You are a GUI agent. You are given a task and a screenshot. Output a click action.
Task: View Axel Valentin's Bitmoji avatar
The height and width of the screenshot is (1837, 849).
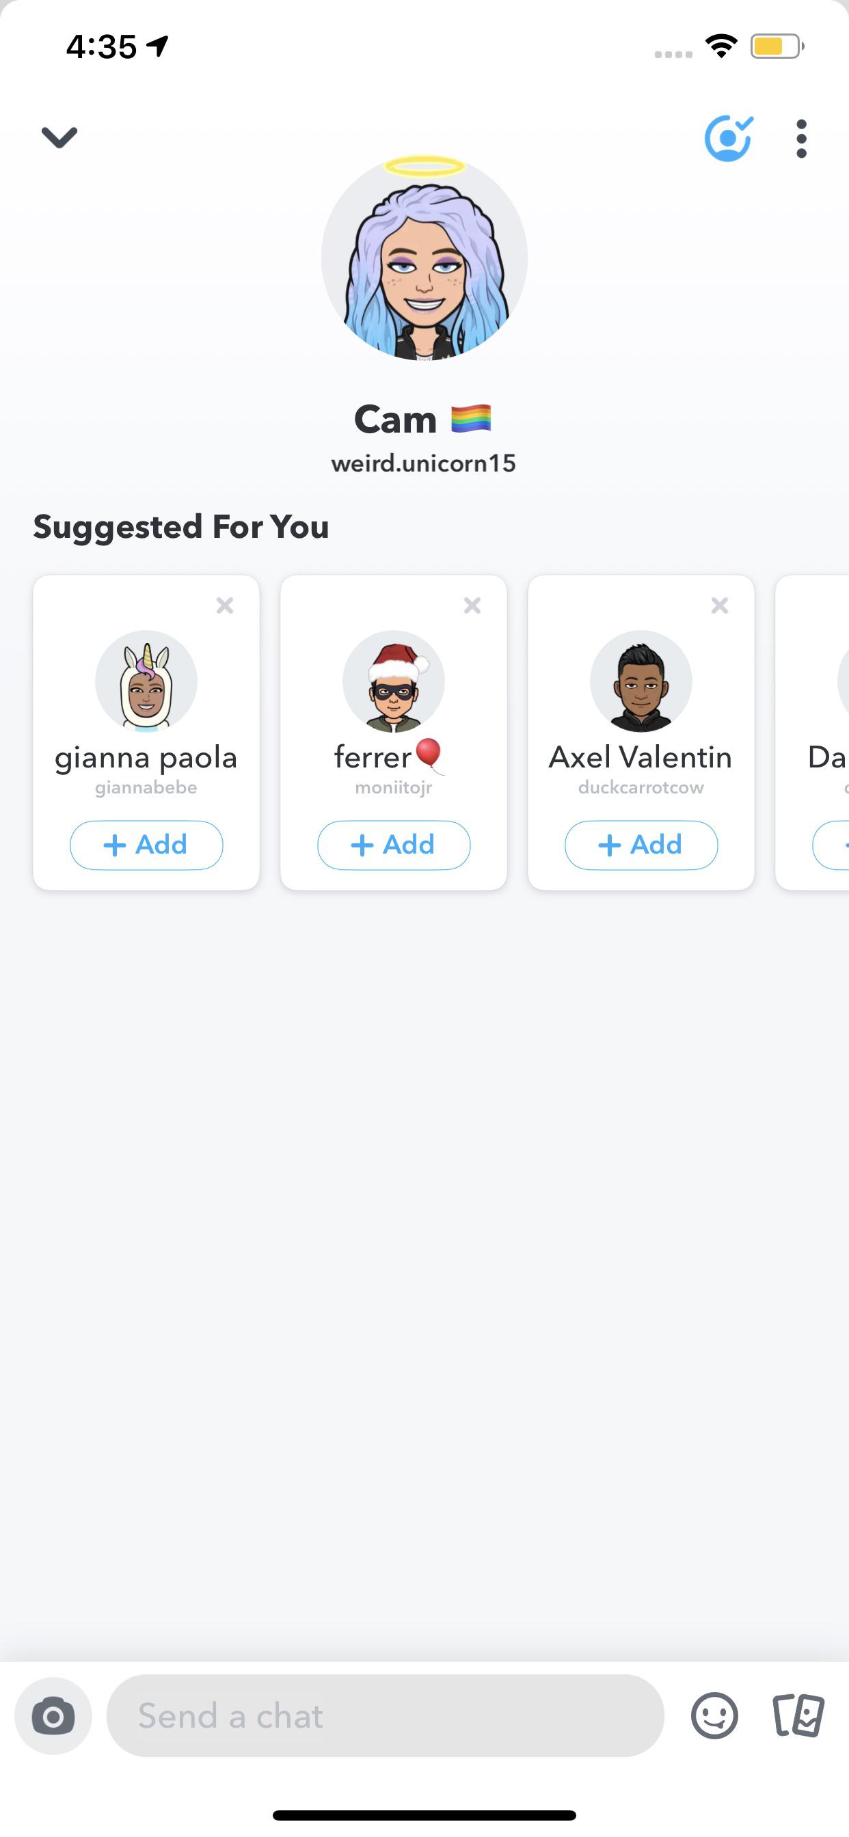pyautogui.click(x=641, y=681)
